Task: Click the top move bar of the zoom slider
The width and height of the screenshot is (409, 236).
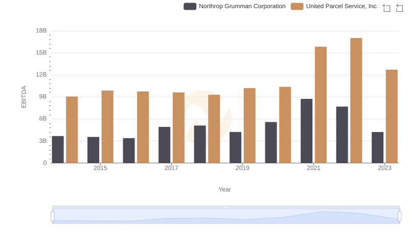Action: pyautogui.click(x=226, y=207)
